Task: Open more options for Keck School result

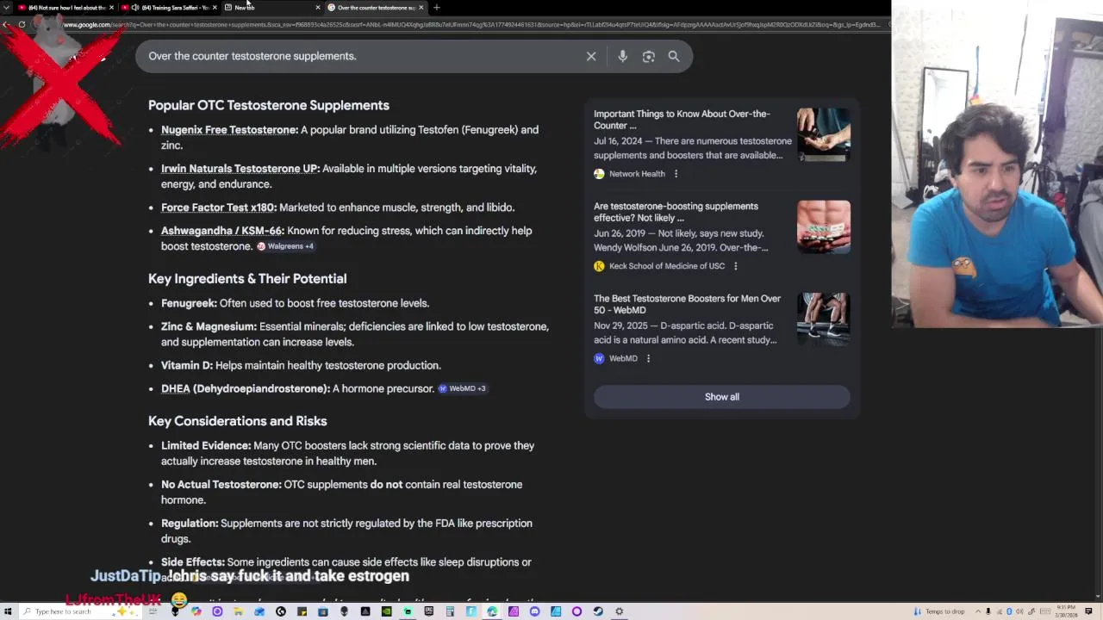Action: point(735,266)
